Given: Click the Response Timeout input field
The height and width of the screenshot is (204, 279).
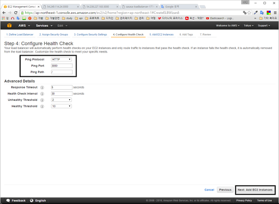Looking at the screenshot, I should (62, 87).
